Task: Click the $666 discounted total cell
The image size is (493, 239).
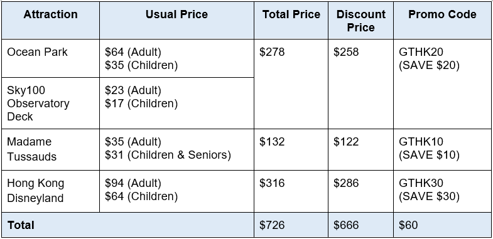Action: tap(360, 225)
